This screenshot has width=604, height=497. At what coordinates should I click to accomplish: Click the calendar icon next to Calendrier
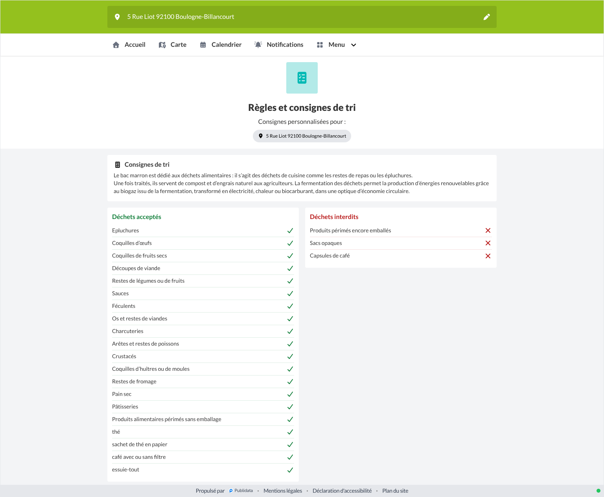click(x=203, y=45)
